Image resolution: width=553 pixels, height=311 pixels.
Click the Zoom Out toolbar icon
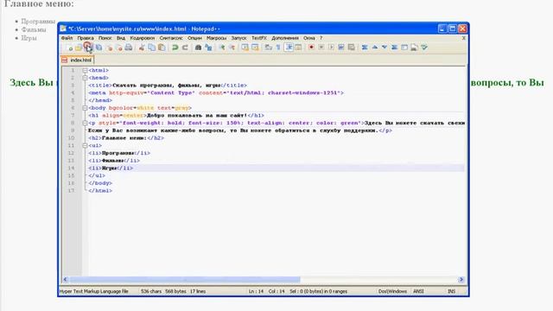[232, 48]
